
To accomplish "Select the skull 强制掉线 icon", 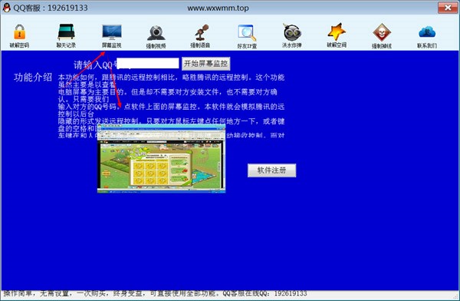I will click(381, 36).
